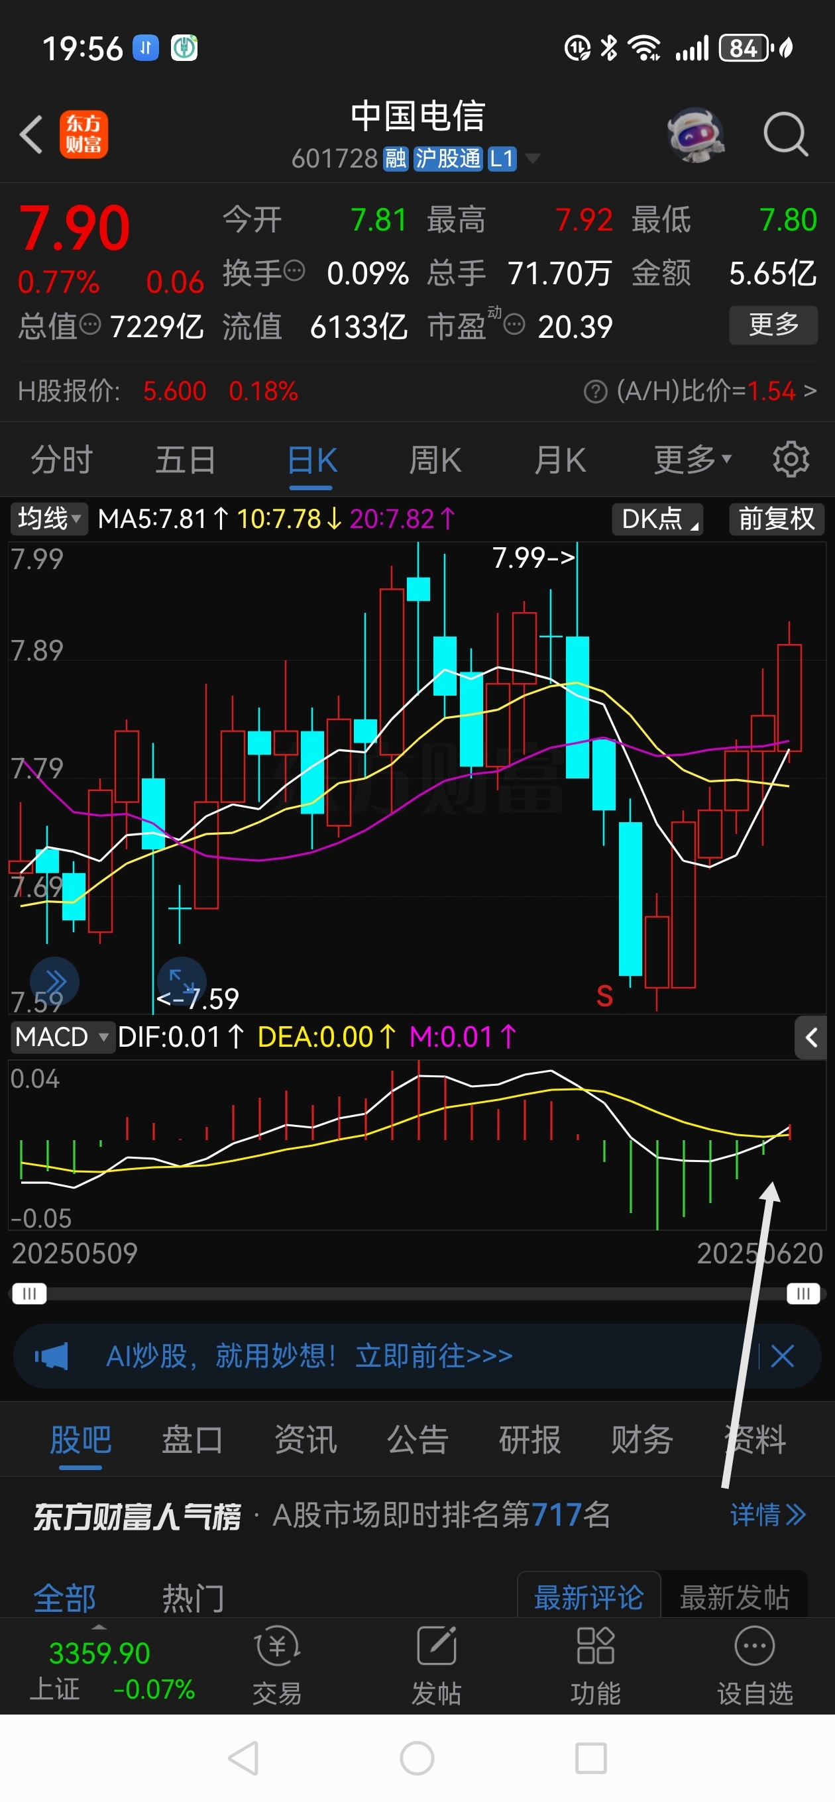
Task: Close the AI stock banner
Action: (x=782, y=1355)
